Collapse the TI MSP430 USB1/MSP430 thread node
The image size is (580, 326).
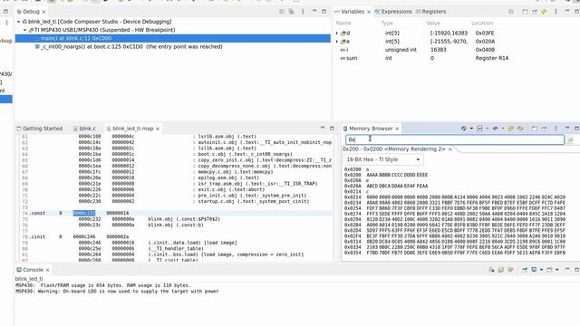point(25,30)
